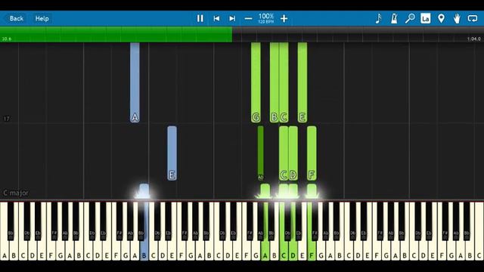Seek within the green song progress bar
484x272 pixels.
click(x=116, y=34)
